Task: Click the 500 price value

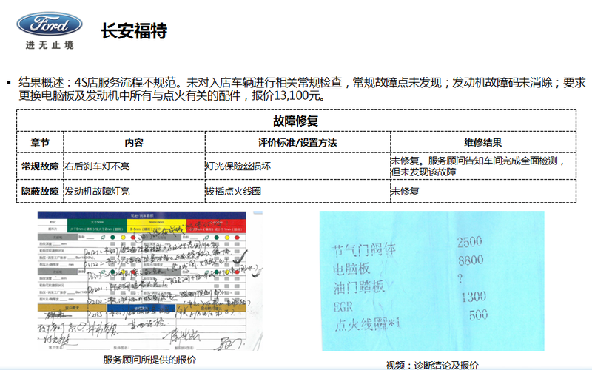Action: pyautogui.click(x=478, y=315)
